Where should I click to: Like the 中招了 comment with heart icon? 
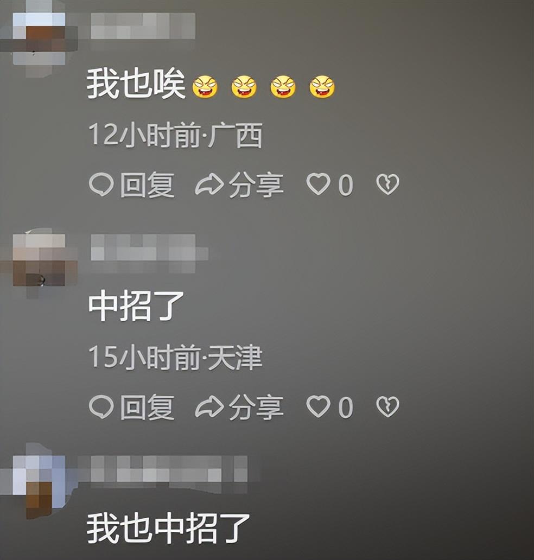pyautogui.click(x=318, y=407)
